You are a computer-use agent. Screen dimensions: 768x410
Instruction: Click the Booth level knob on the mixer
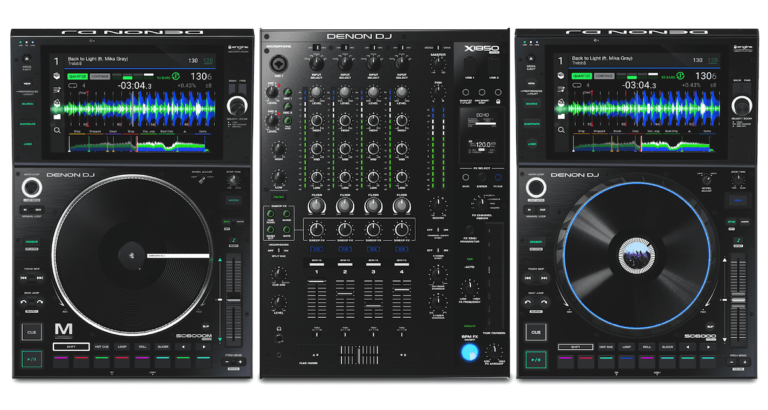coord(438,205)
